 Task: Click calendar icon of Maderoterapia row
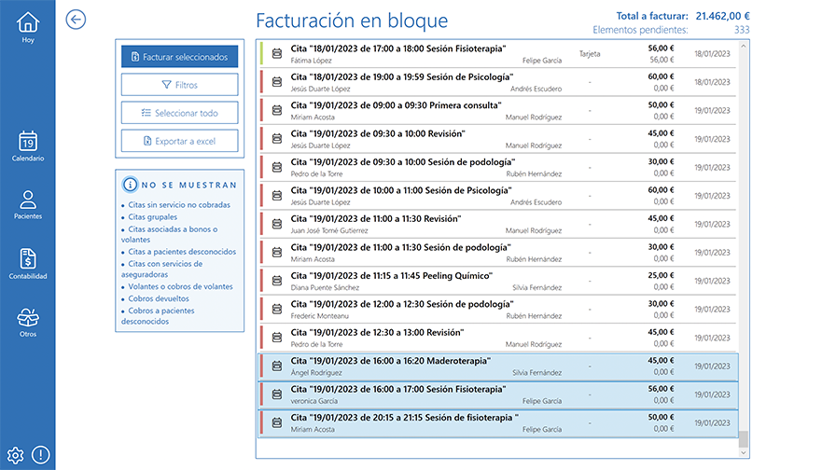coord(277,366)
